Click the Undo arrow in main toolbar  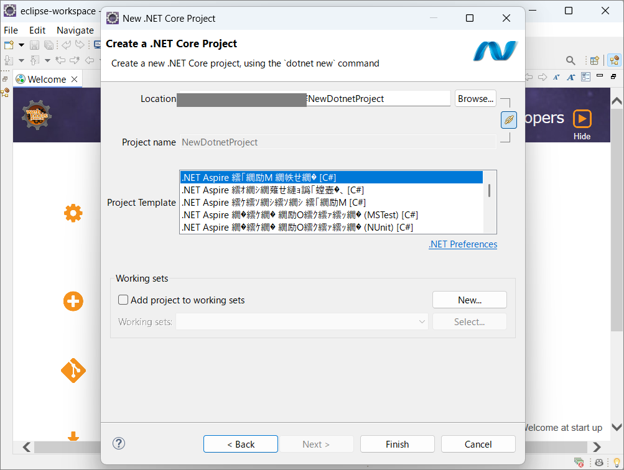click(x=66, y=45)
